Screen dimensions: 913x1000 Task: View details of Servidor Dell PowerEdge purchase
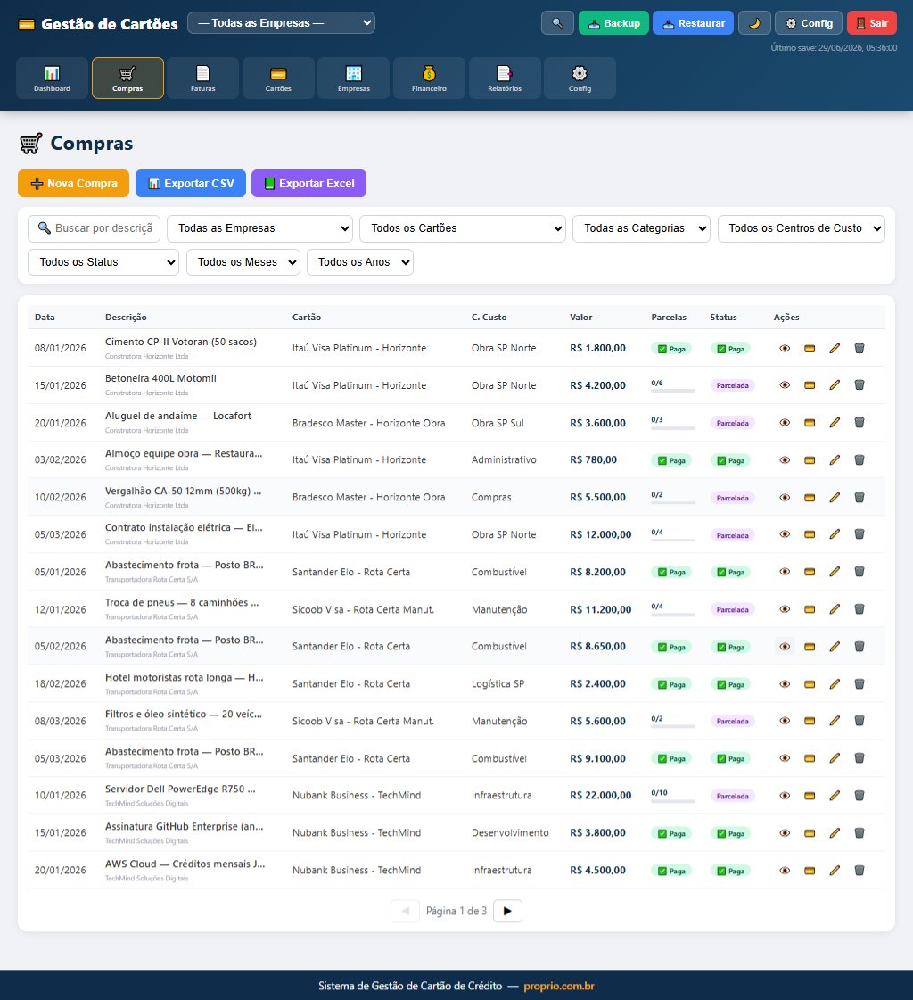[x=785, y=796]
